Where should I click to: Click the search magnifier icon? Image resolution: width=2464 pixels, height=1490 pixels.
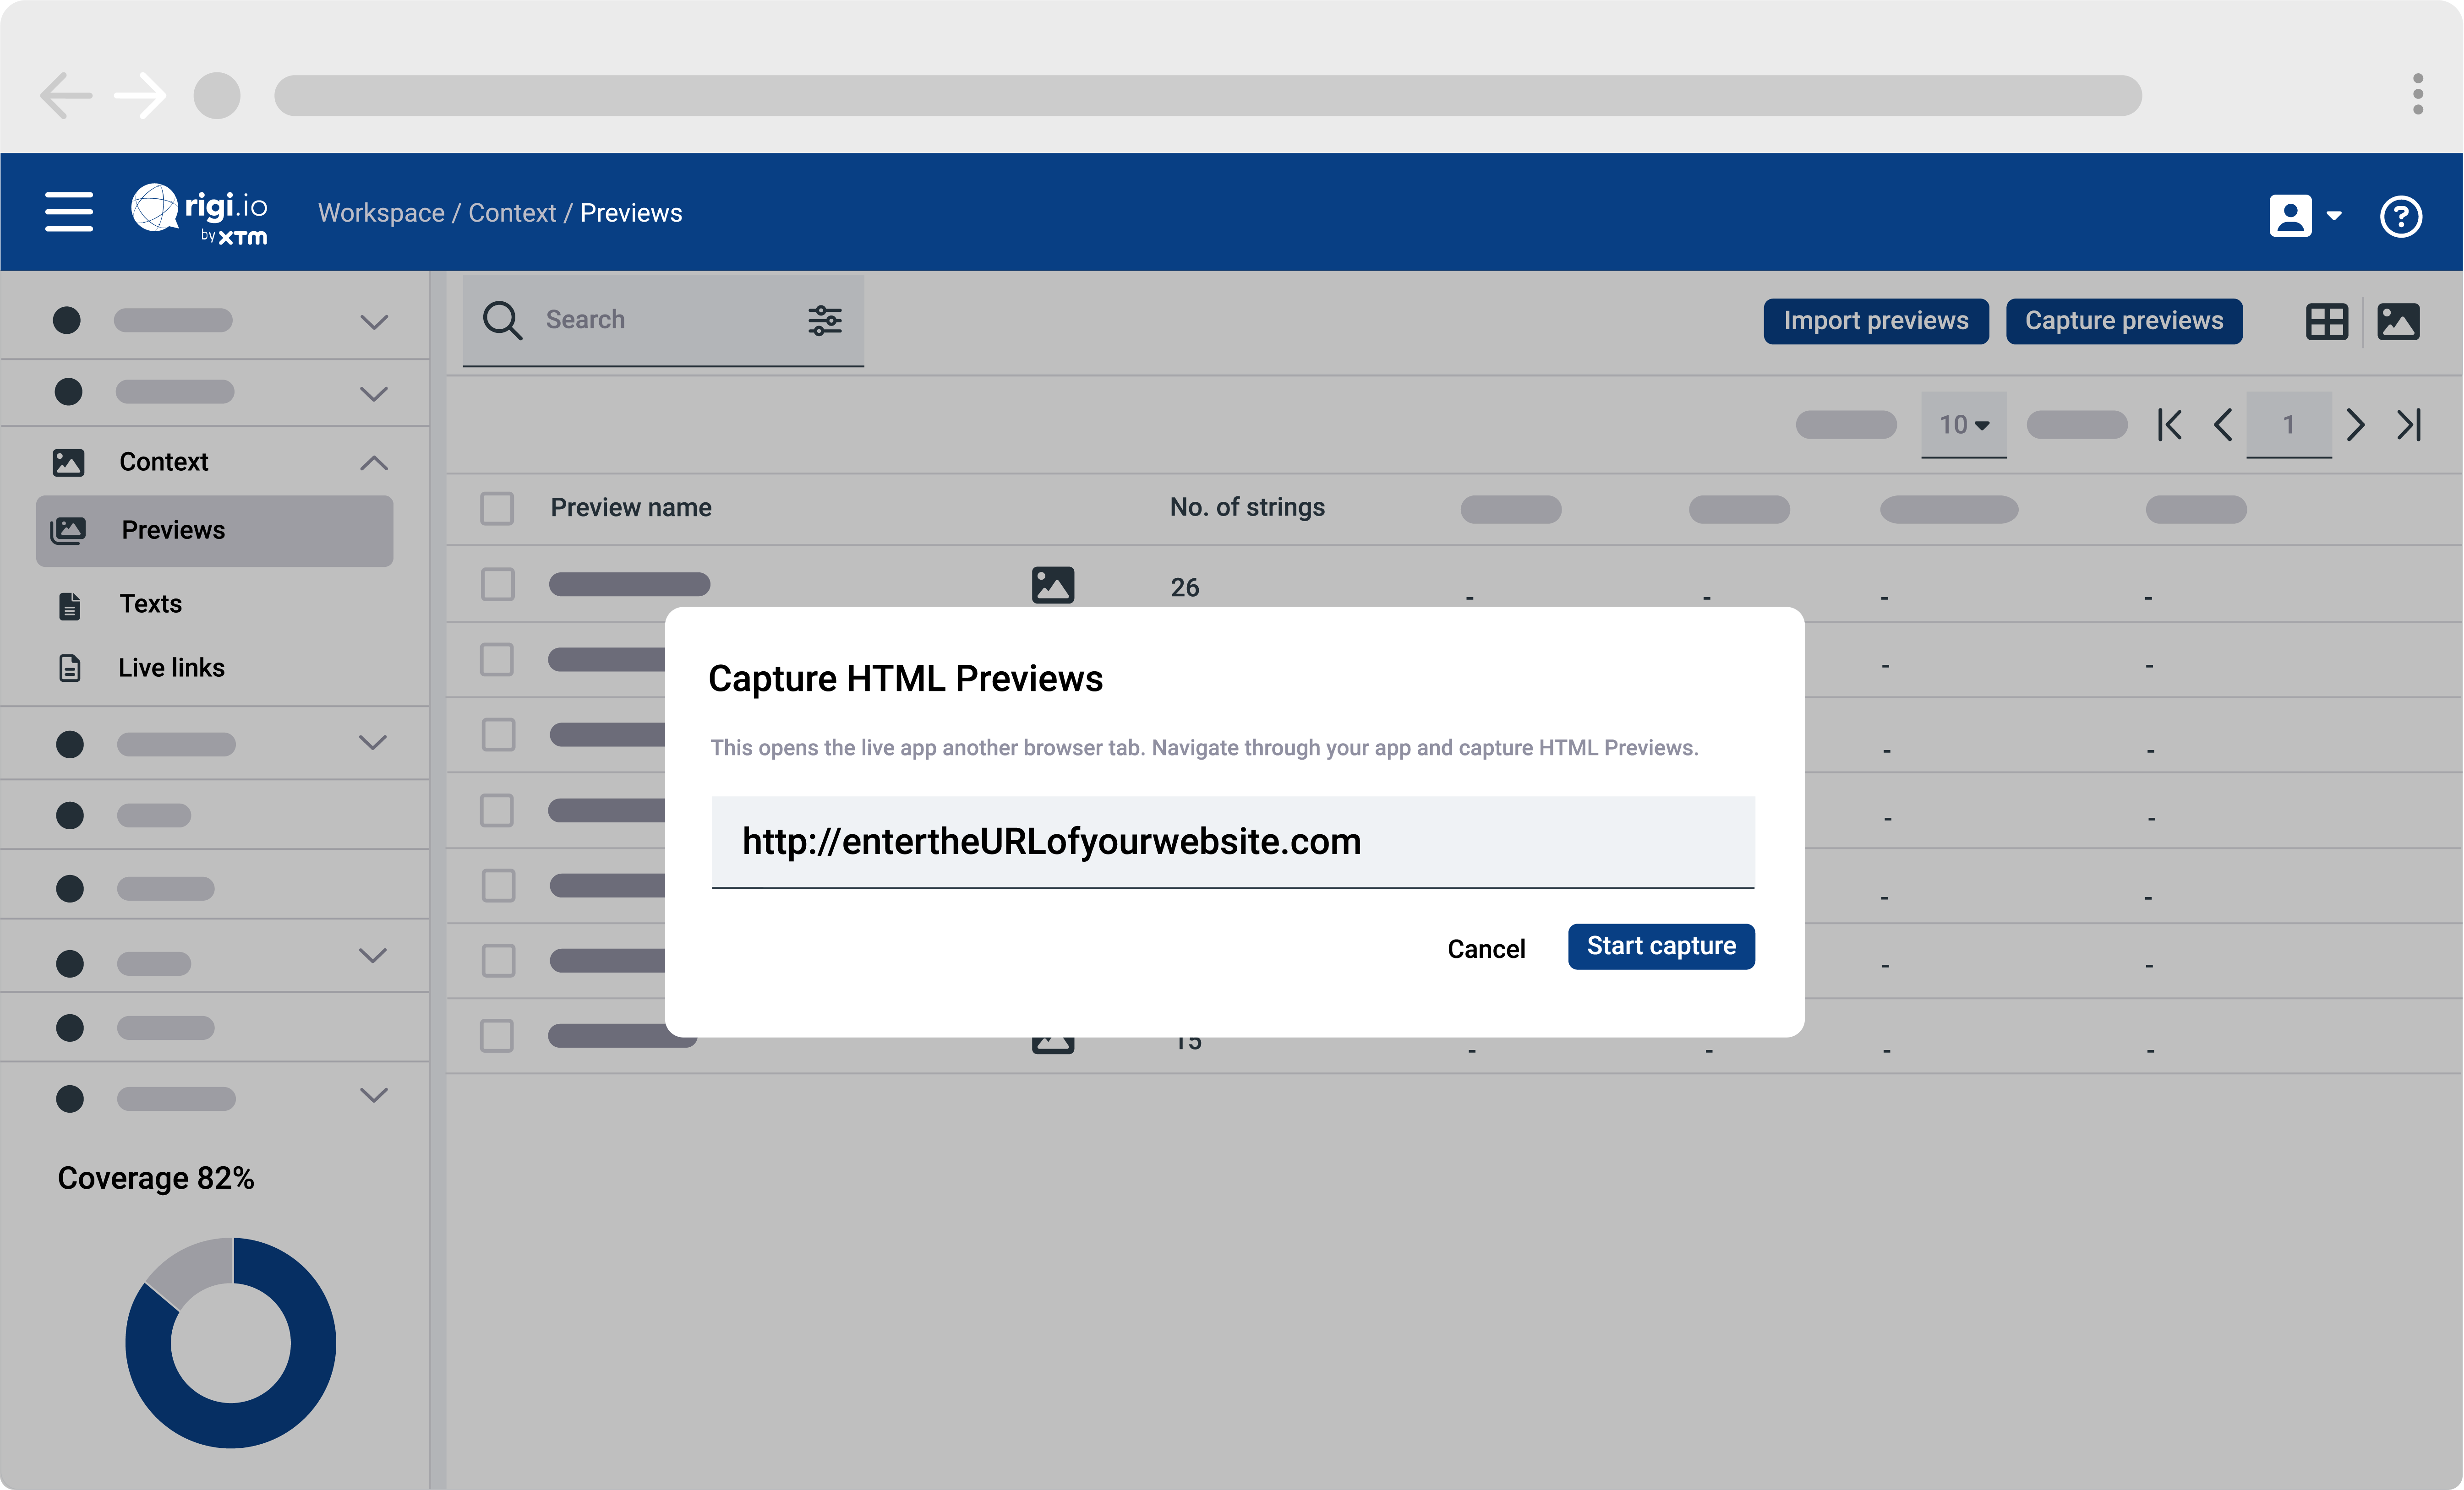coord(502,321)
